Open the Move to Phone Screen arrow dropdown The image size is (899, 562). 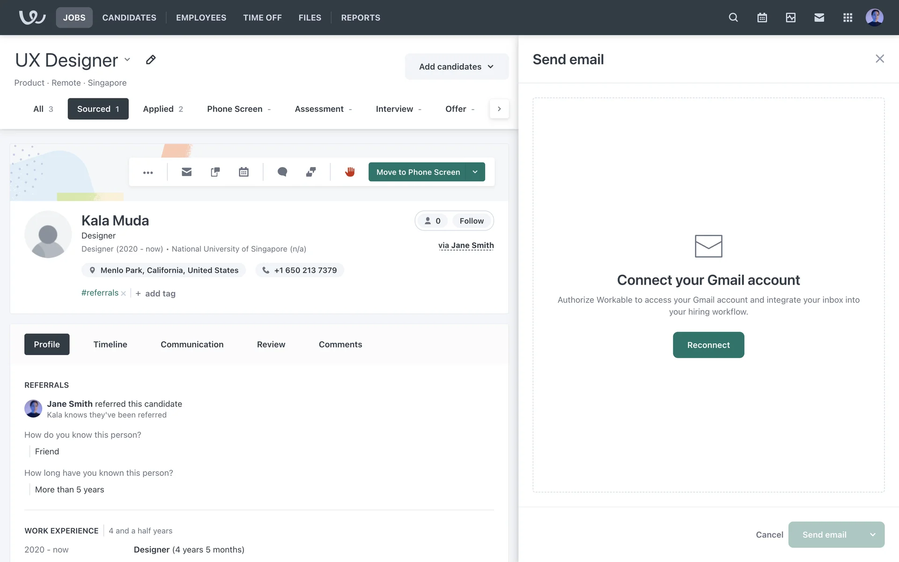475,172
